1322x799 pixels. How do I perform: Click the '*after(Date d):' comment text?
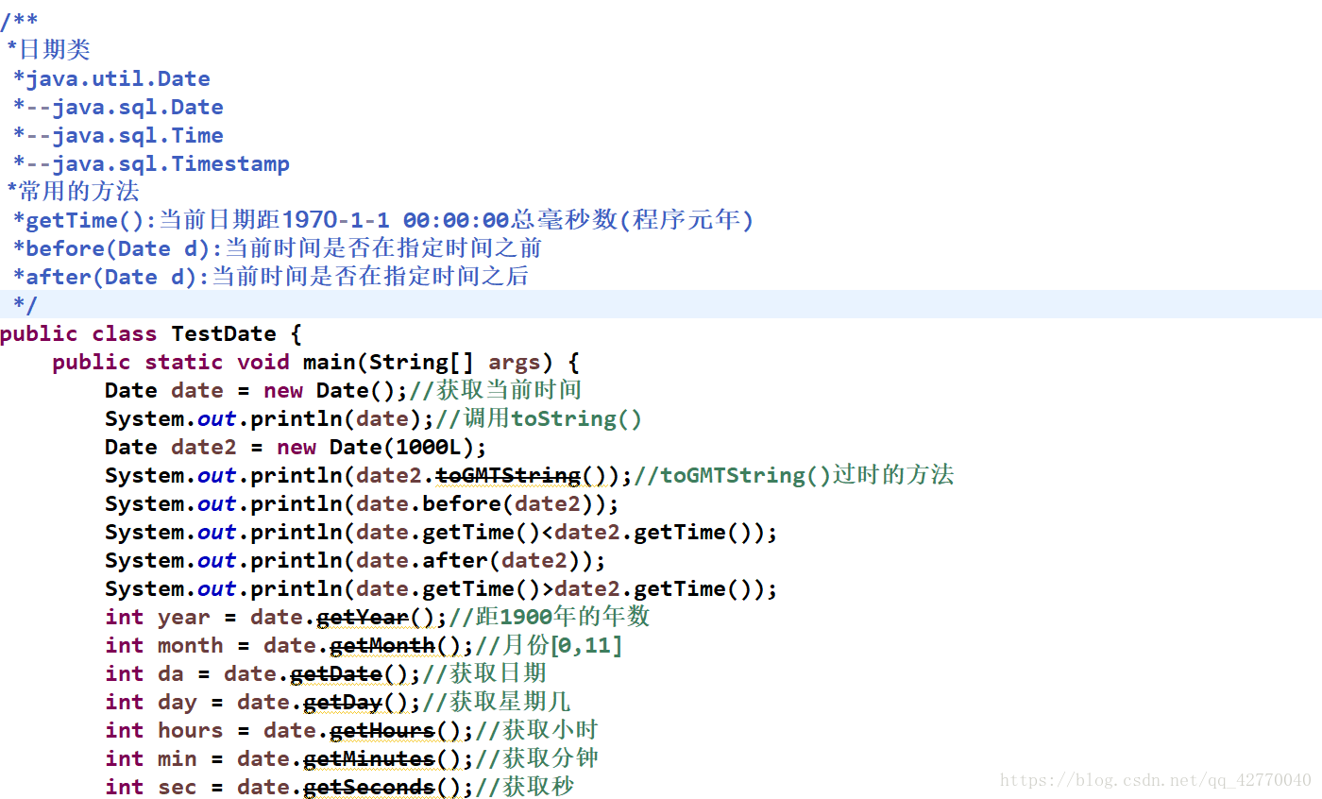click(x=111, y=278)
